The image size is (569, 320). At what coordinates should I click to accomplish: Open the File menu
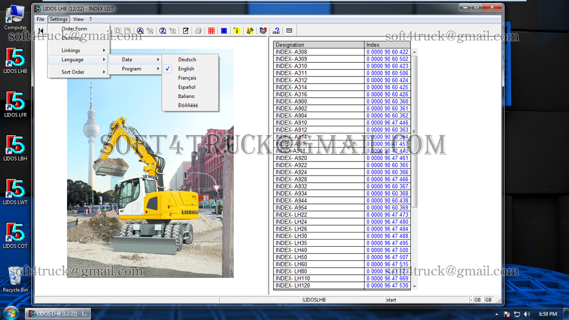tap(40, 19)
